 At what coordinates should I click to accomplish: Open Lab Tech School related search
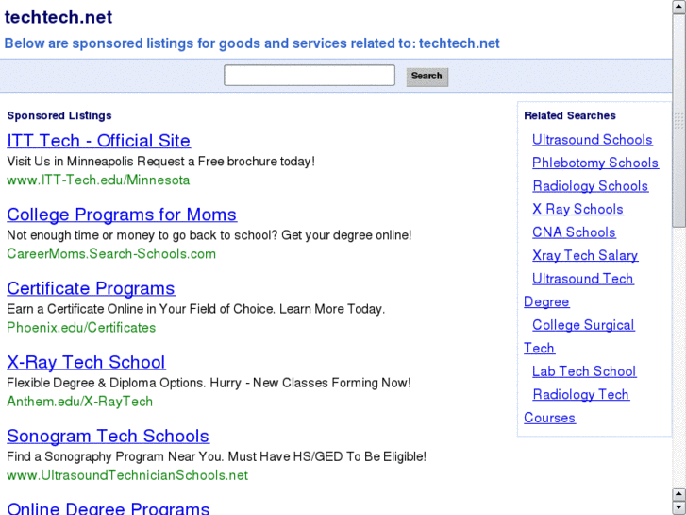click(584, 371)
